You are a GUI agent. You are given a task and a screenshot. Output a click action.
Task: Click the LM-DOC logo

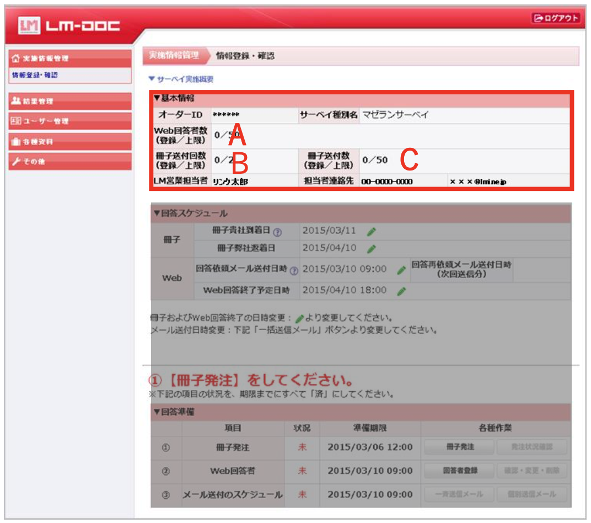click(69, 25)
